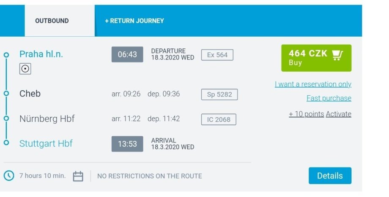The height and width of the screenshot is (197, 389).
Task: Select the Outbound tab
Action: (x=52, y=21)
